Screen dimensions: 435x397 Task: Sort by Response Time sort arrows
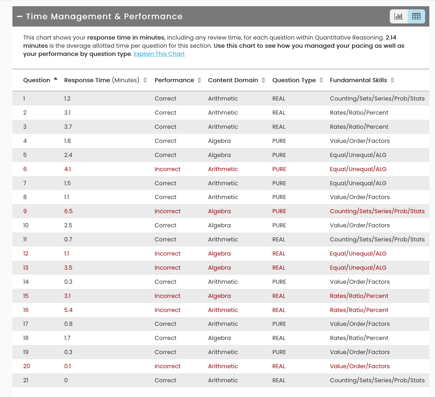tap(145, 80)
